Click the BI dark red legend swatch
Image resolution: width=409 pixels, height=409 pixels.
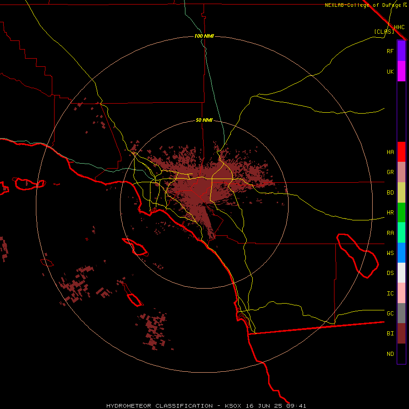coord(401,334)
